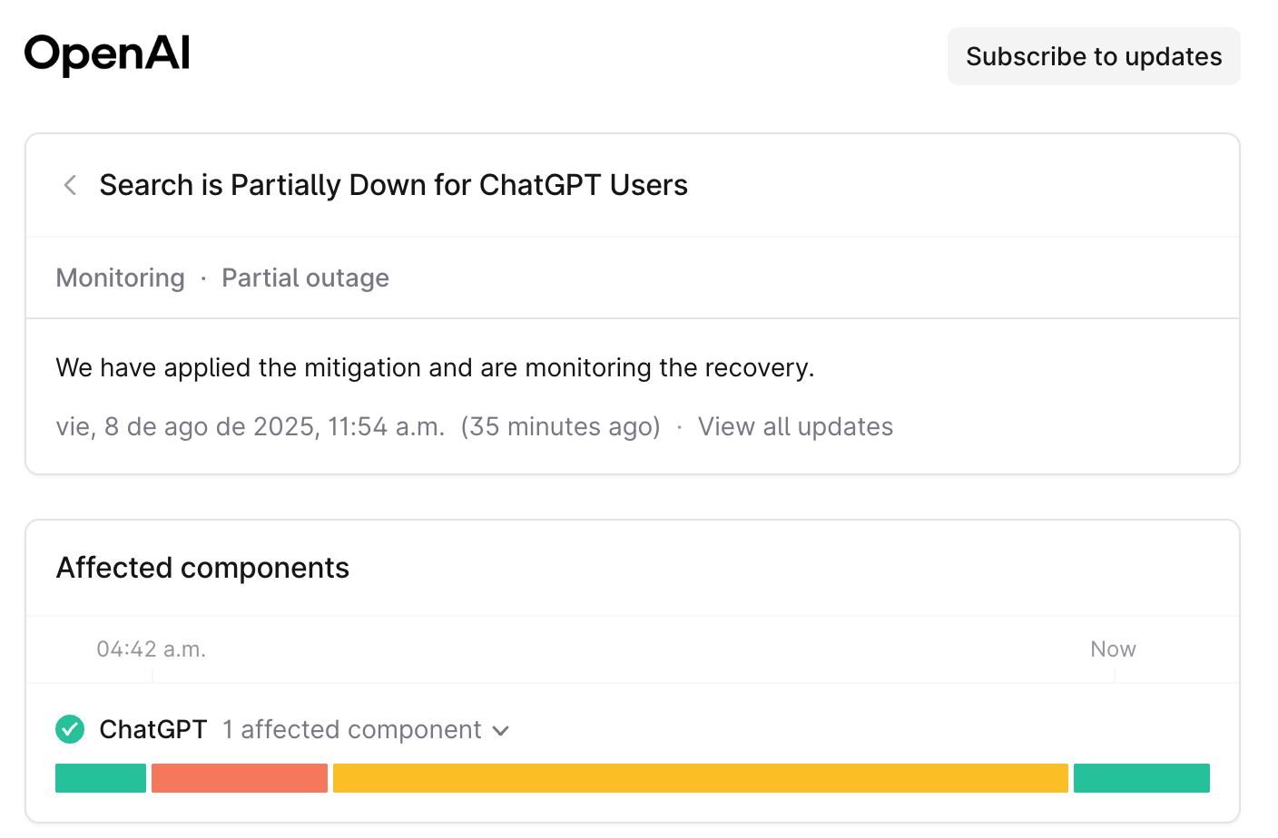
Task: Click the Monitoring status label
Action: pyautogui.click(x=120, y=278)
